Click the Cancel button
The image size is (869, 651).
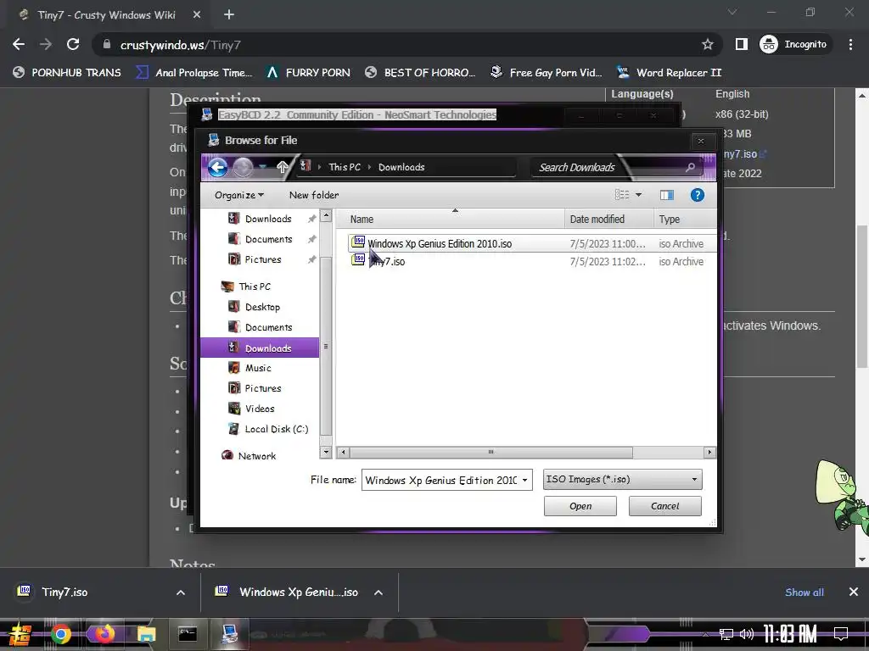pos(664,506)
